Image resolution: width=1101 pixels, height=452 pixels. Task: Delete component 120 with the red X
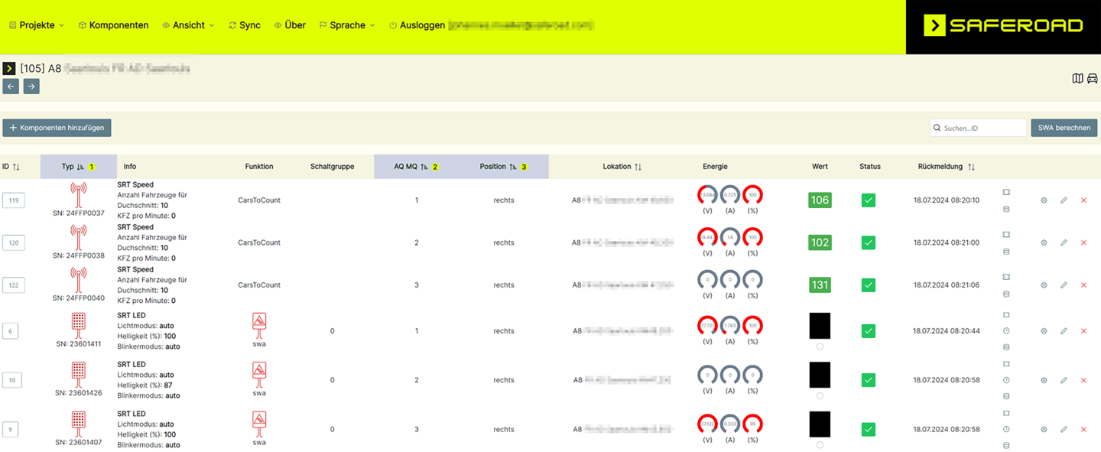coord(1083,242)
